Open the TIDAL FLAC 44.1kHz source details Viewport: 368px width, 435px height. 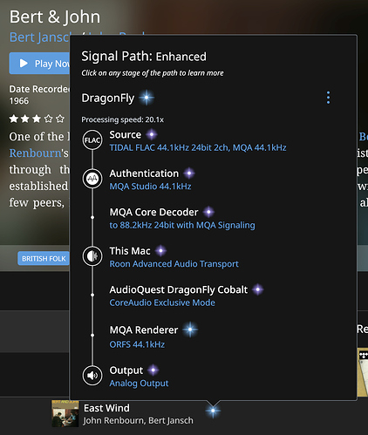tap(198, 147)
